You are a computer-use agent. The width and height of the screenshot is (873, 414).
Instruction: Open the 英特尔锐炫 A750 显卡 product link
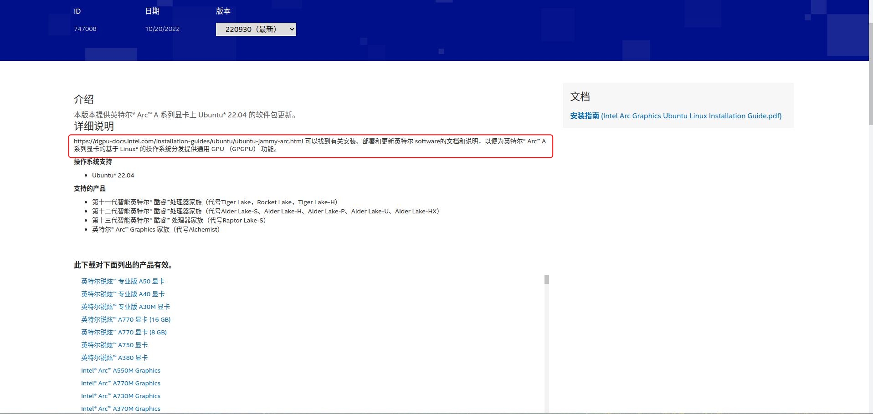tap(114, 345)
